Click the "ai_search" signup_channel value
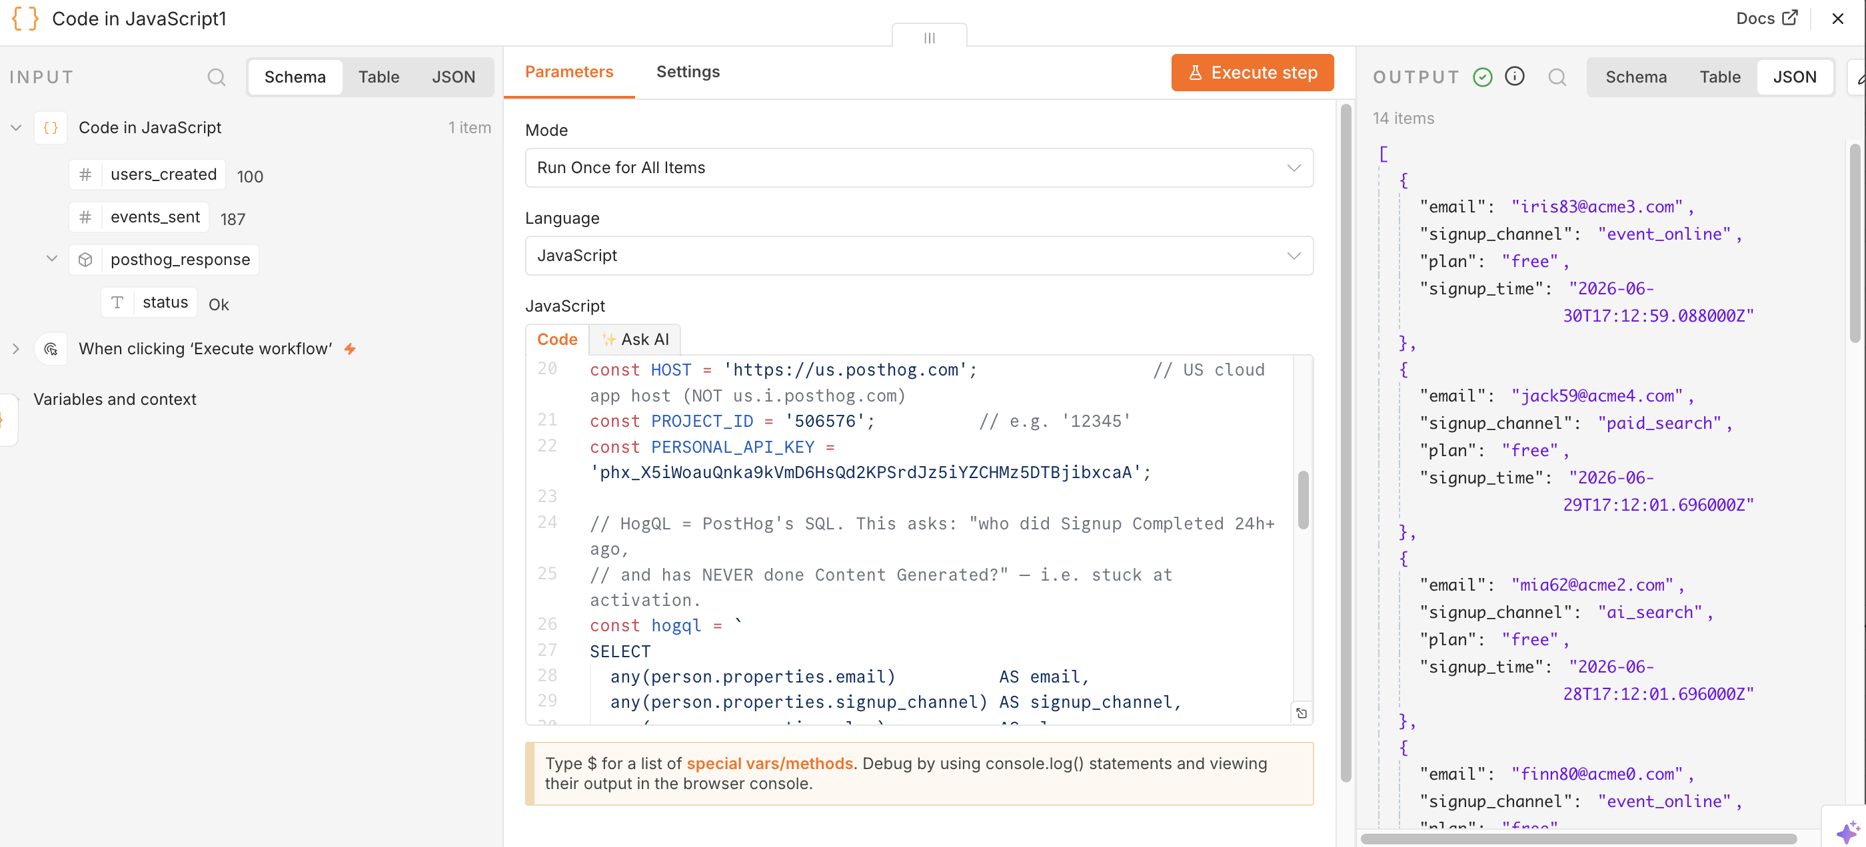Screen dimensions: 1866x847 tap(1650, 613)
